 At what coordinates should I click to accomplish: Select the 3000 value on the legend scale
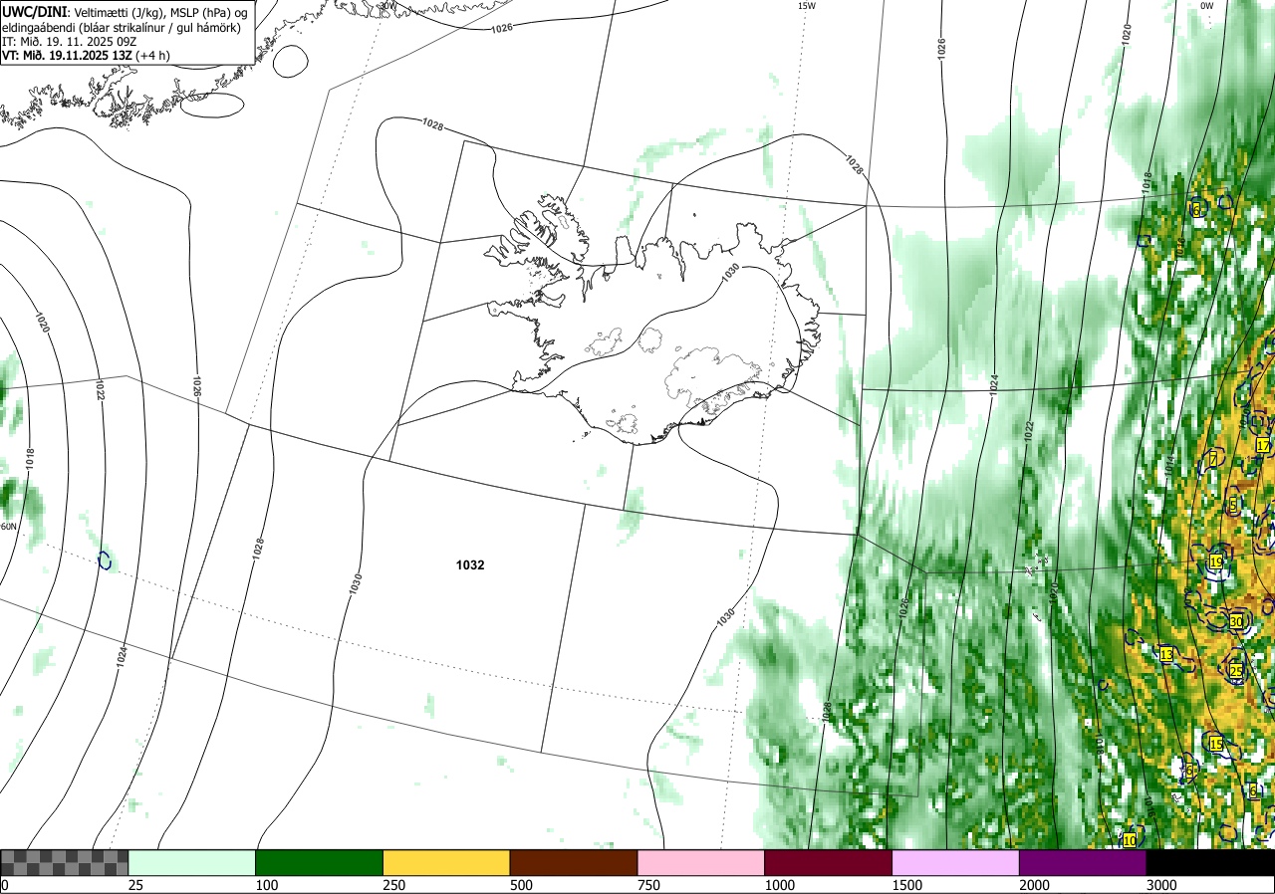[1161, 885]
